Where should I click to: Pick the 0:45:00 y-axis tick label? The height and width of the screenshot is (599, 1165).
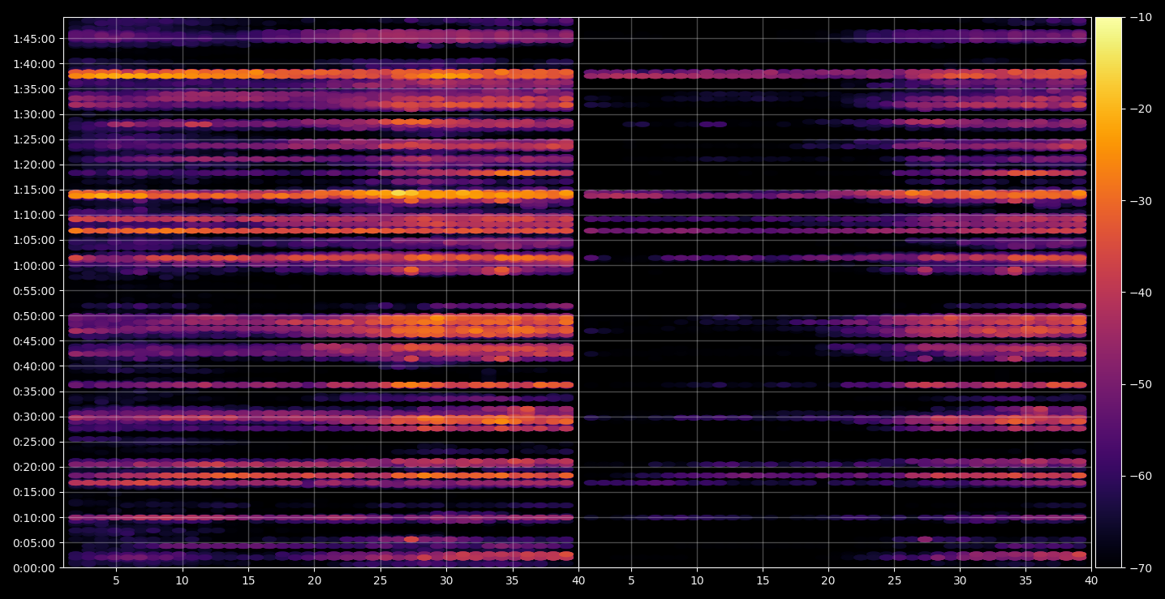tap(34, 341)
